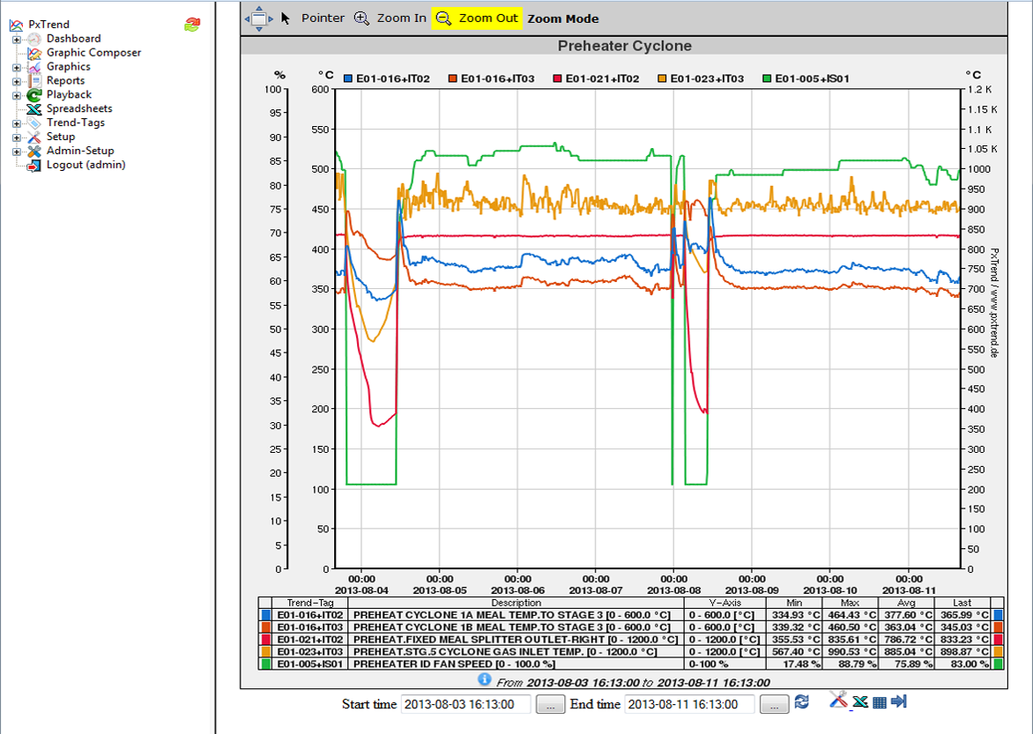Expand the Dashboard tree node
1033x734 pixels.
(x=16, y=39)
